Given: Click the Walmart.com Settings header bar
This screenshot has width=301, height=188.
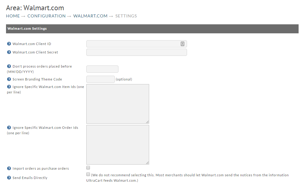Looking at the screenshot, I should click(152, 29).
